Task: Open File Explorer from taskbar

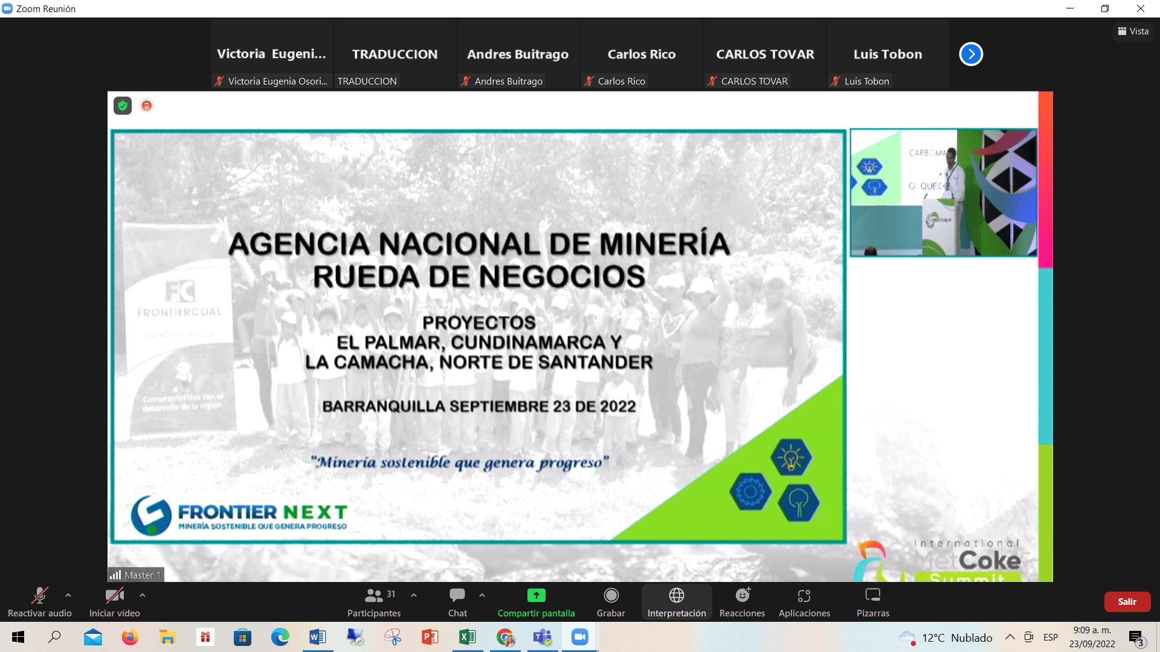Action: click(x=167, y=637)
